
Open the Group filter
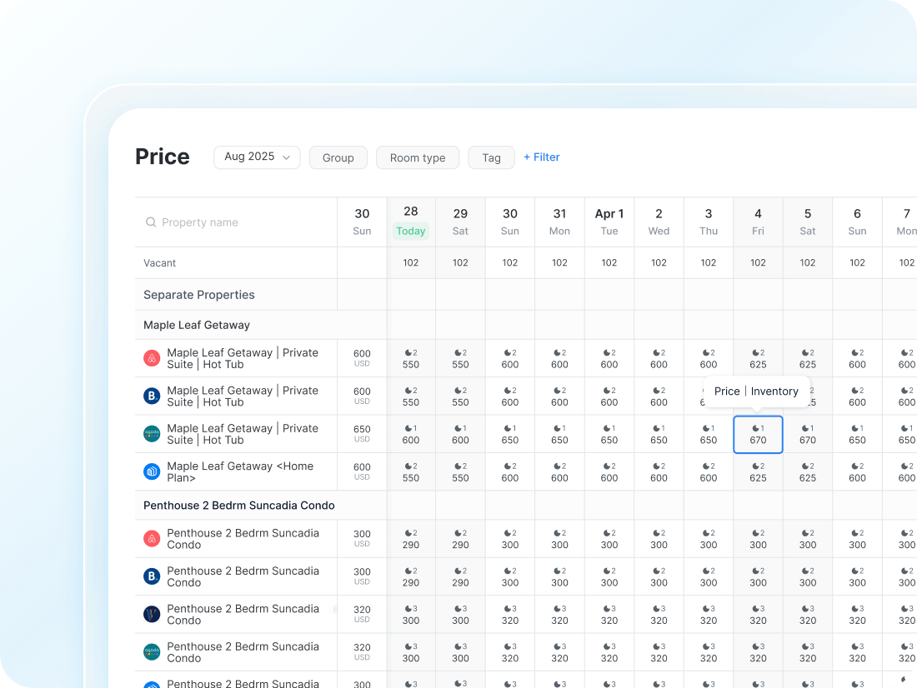(338, 157)
